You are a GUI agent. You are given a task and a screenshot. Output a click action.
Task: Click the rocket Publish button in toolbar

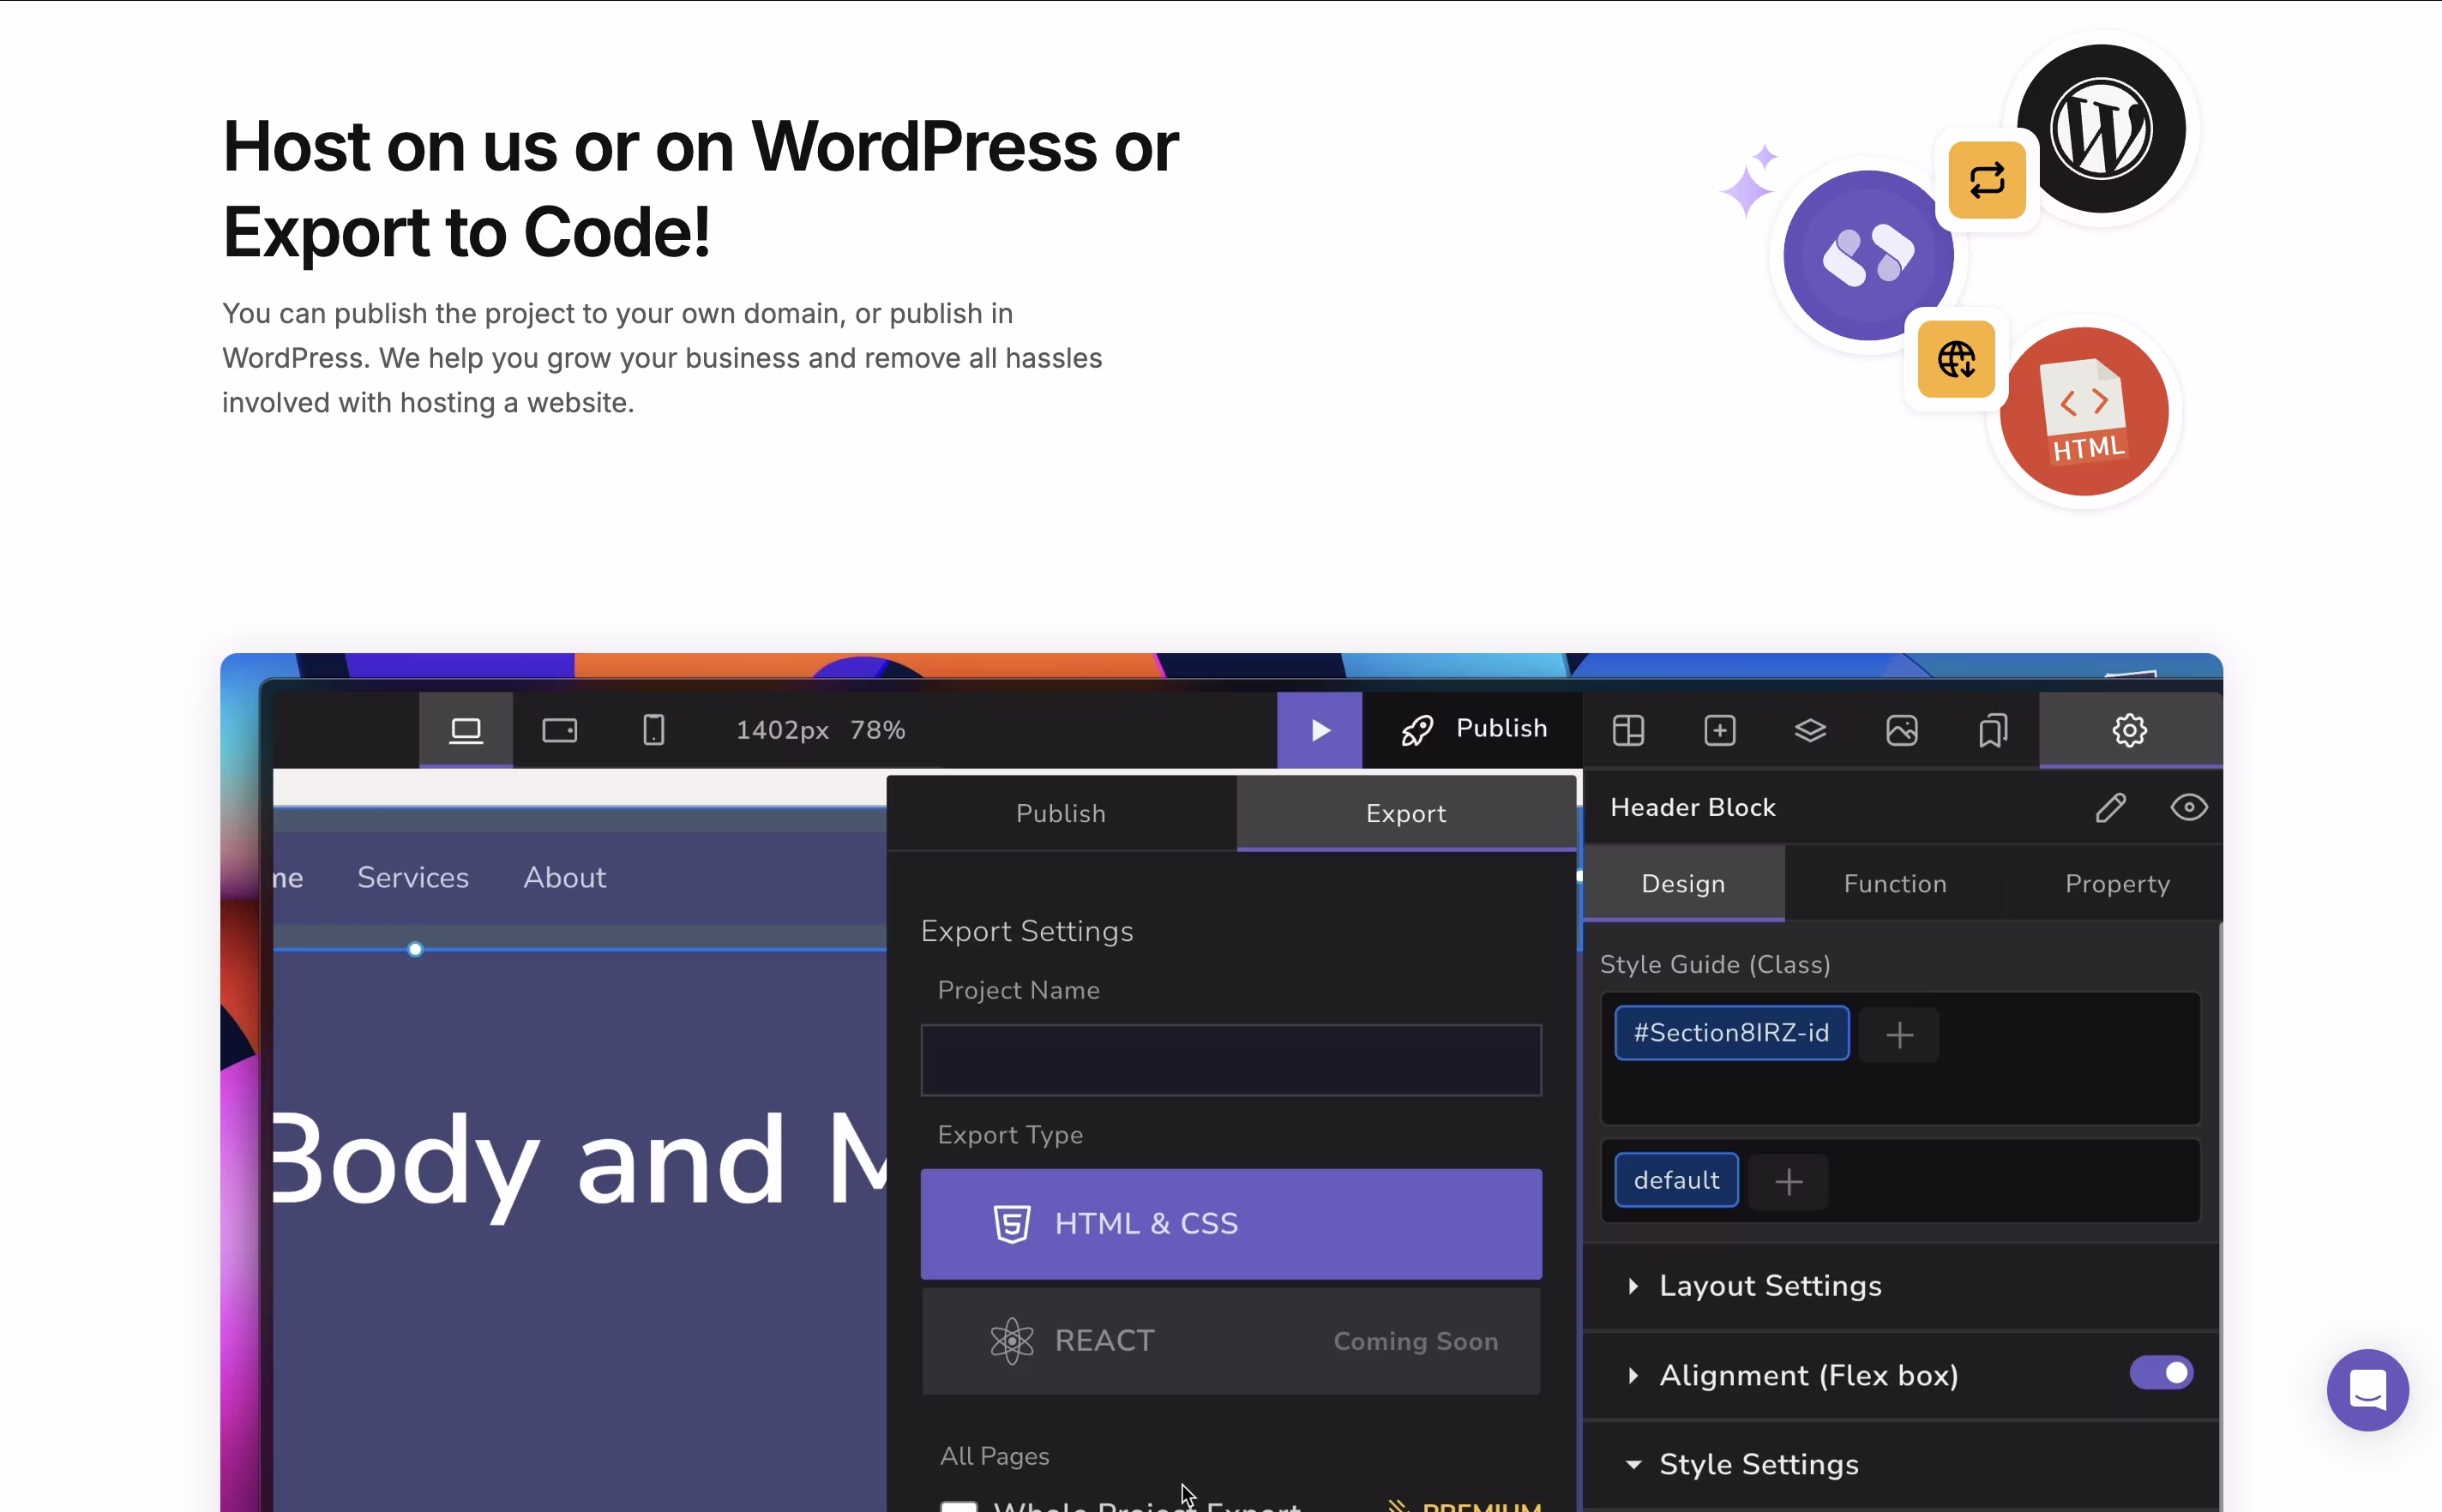1474,730
